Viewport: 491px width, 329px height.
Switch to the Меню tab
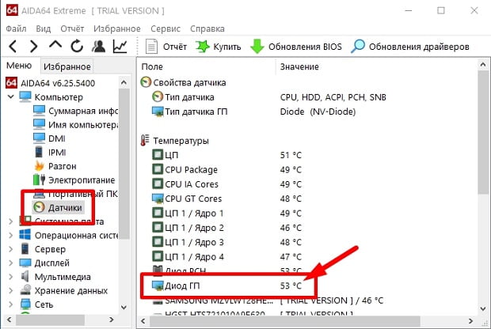(x=19, y=66)
